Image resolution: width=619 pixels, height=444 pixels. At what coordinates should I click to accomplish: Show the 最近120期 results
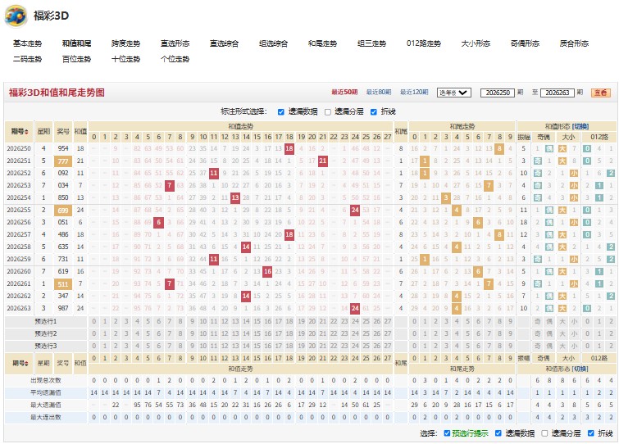pos(414,93)
